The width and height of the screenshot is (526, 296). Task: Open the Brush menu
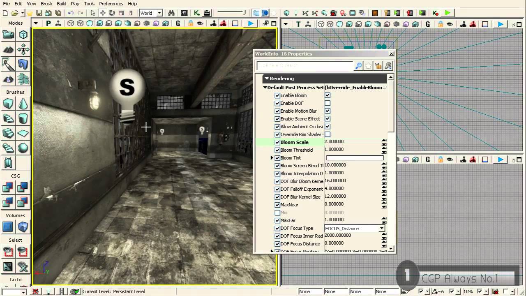46,4
